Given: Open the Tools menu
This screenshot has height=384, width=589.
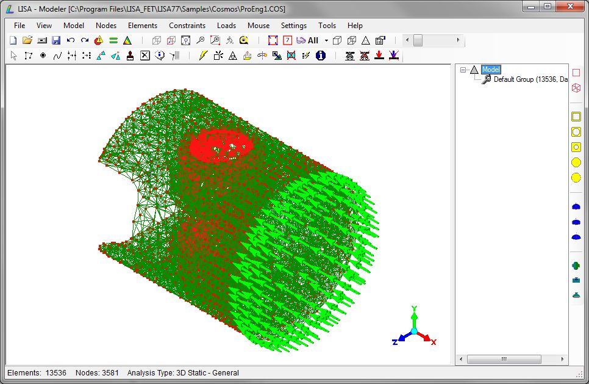Looking at the screenshot, I should (327, 26).
